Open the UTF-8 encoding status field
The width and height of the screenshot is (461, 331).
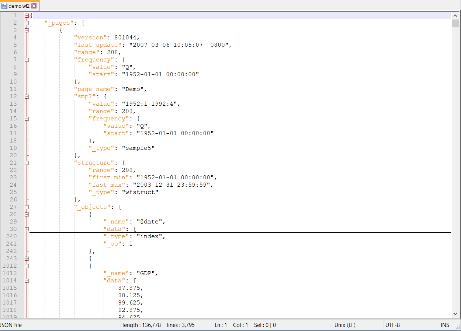392,325
